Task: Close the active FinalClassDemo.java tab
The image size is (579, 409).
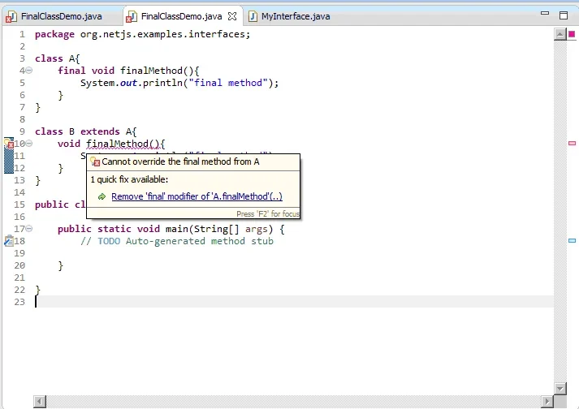Action: click(232, 16)
